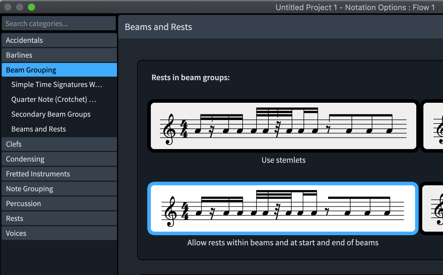Choose the Use stemlets notation option
Viewport: 443px width, 275px height.
click(283, 126)
